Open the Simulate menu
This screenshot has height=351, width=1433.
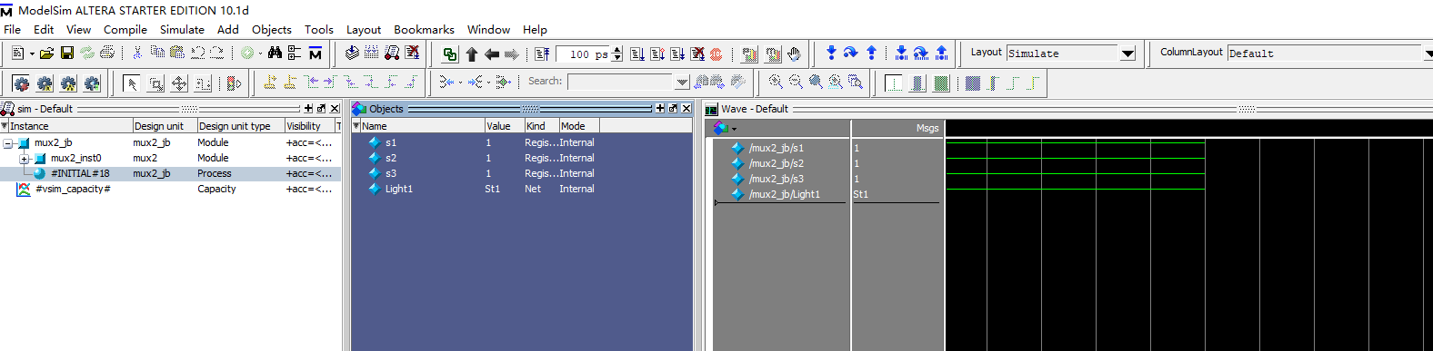(182, 29)
